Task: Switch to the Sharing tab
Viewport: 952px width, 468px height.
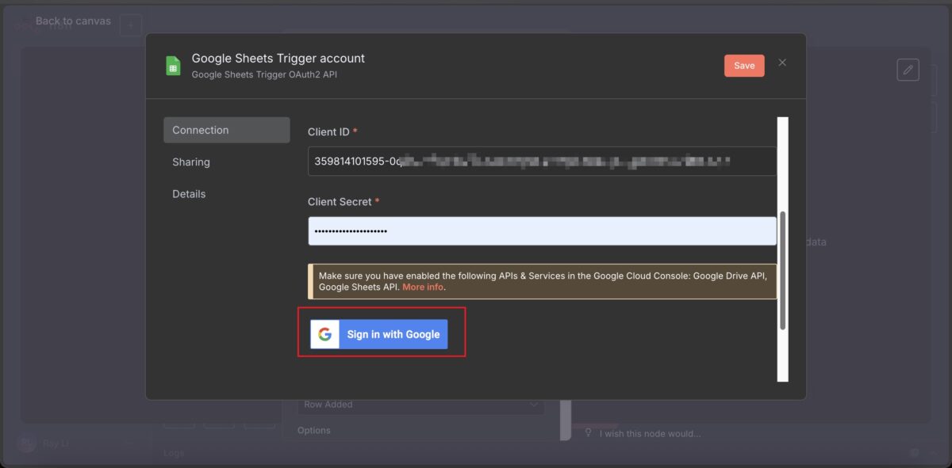Action: coord(191,162)
